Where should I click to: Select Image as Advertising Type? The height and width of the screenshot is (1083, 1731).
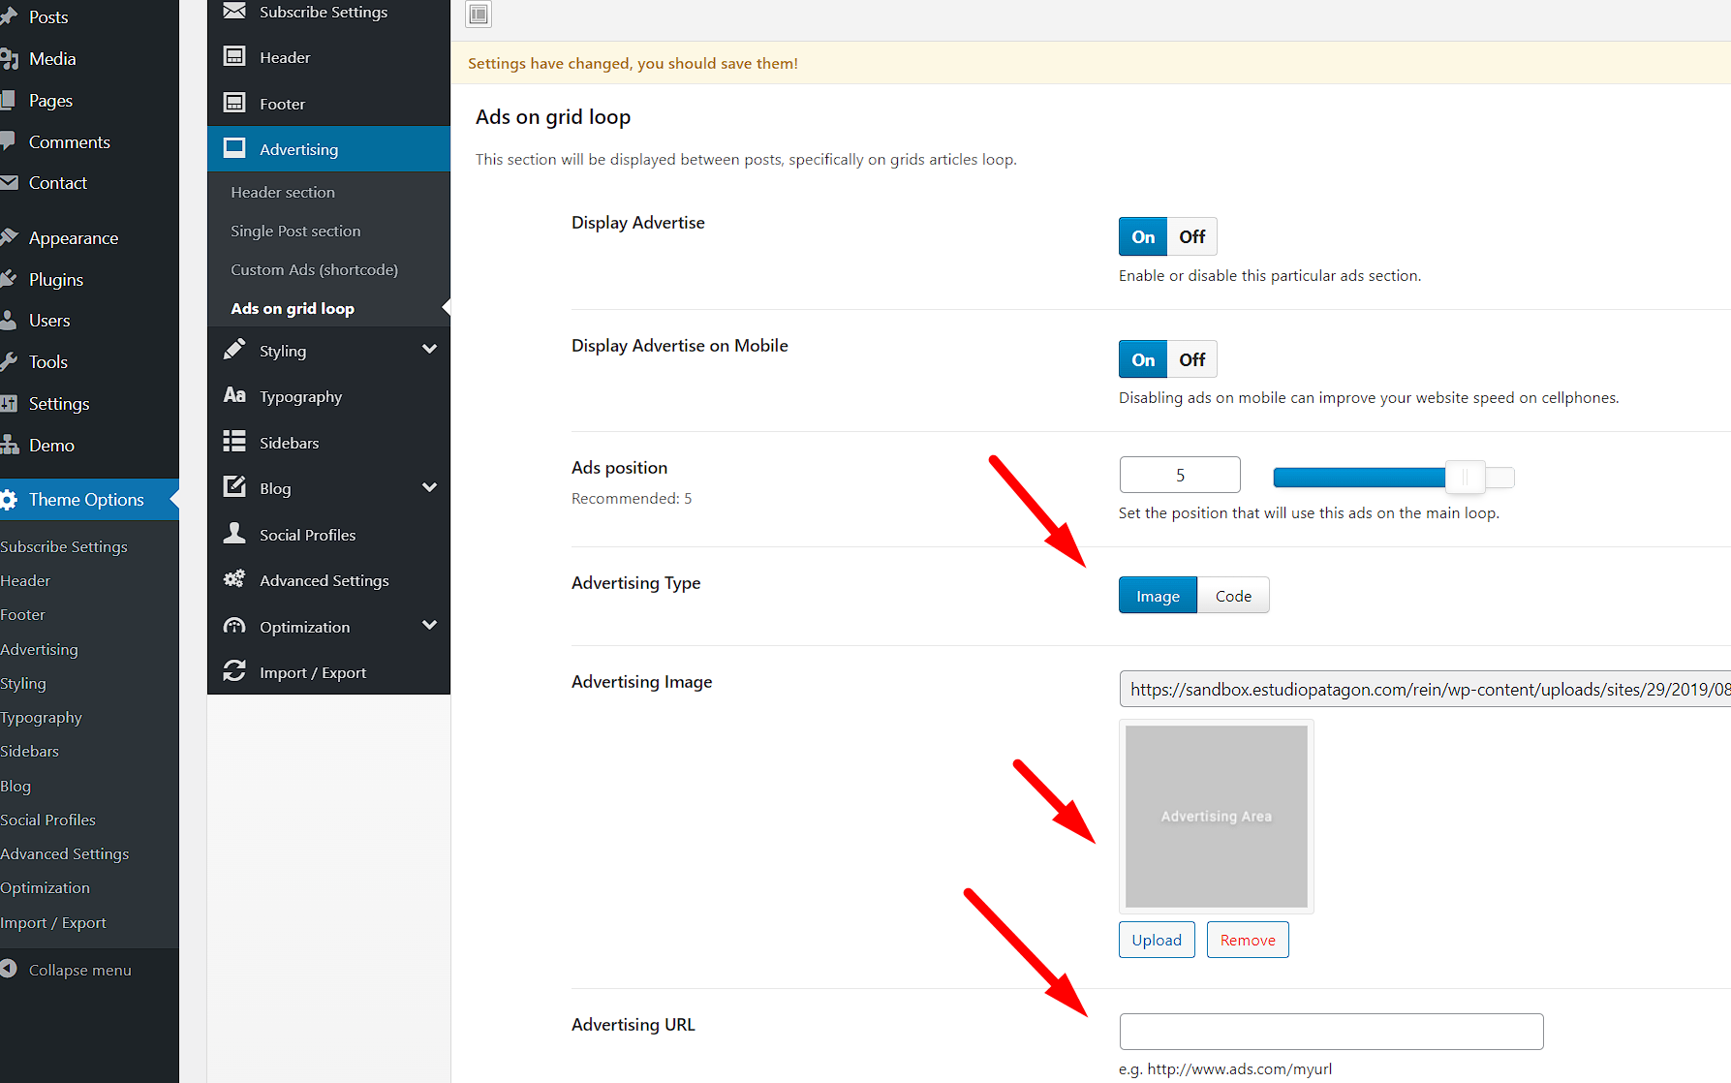tap(1158, 596)
